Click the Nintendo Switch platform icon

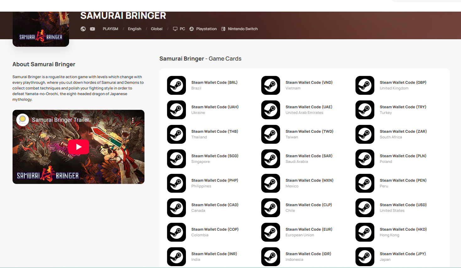point(223,29)
